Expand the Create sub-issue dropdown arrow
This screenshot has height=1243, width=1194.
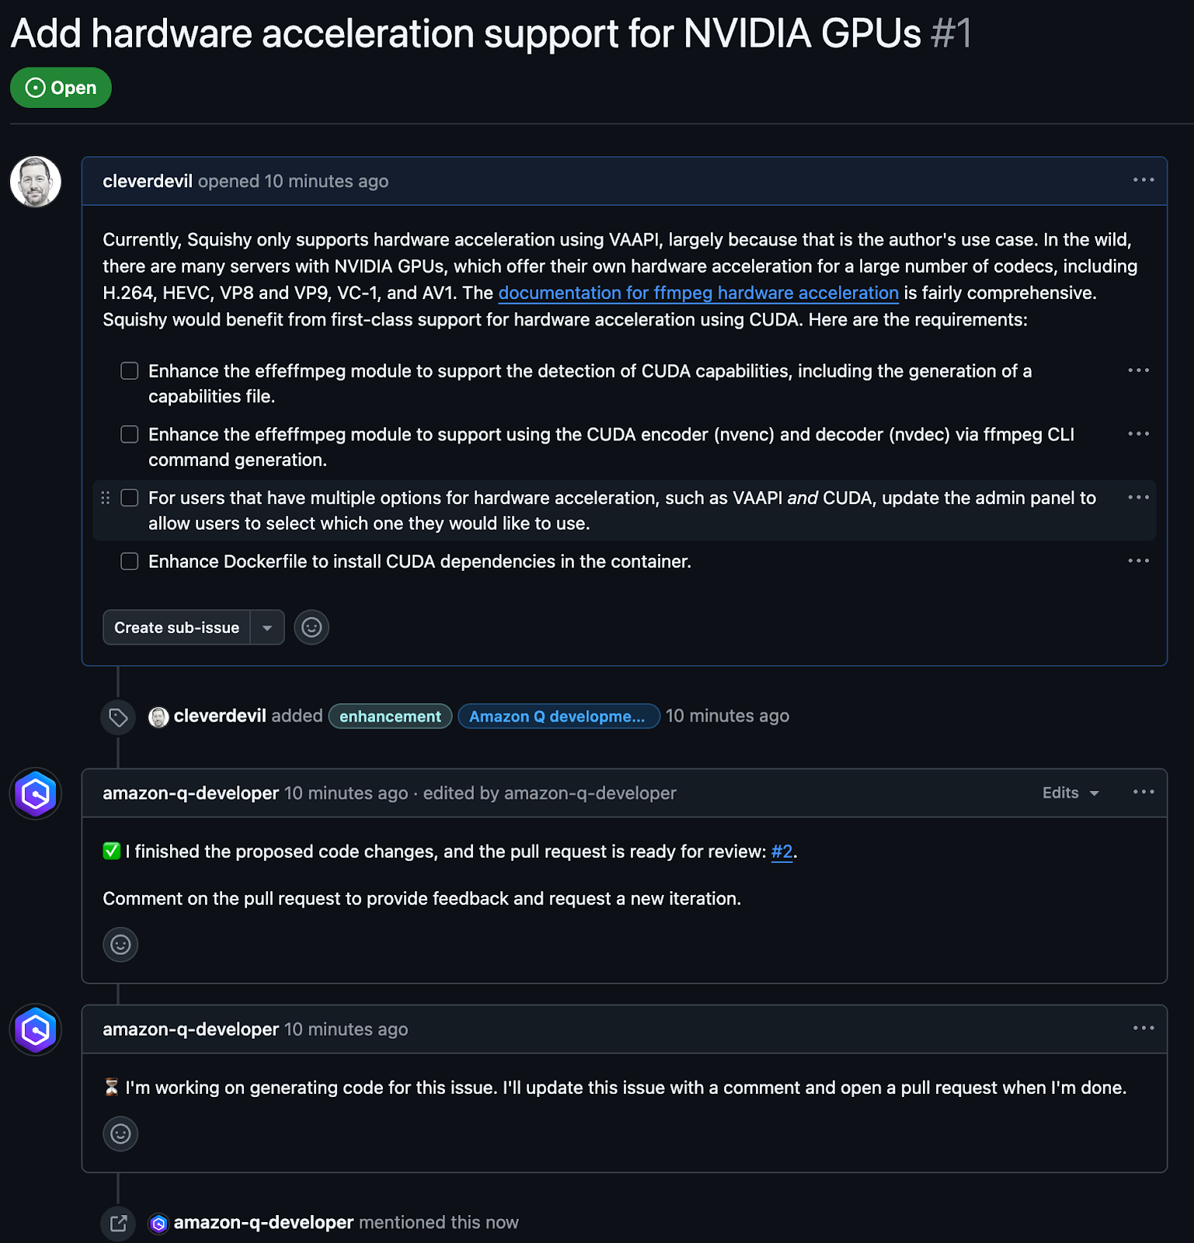coord(267,628)
